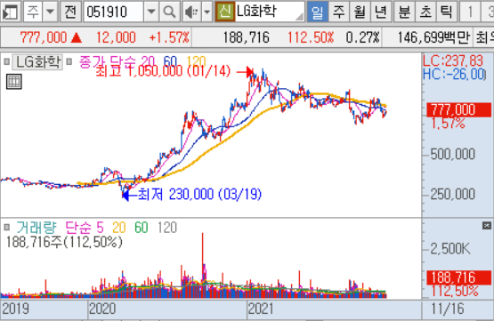Click the 60 moving average legend
494x321 pixels.
click(x=170, y=61)
